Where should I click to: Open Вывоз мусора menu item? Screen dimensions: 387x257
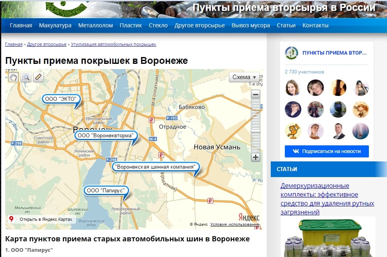251,25
